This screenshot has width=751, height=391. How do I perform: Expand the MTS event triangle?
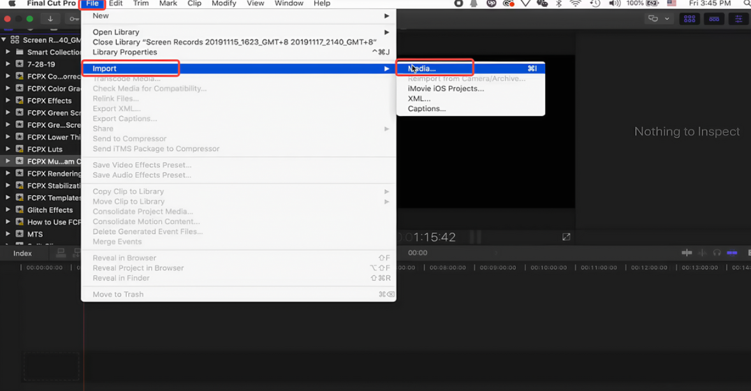[8, 234]
